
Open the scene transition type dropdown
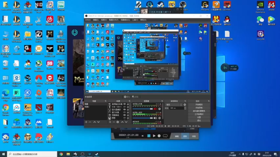(174, 105)
